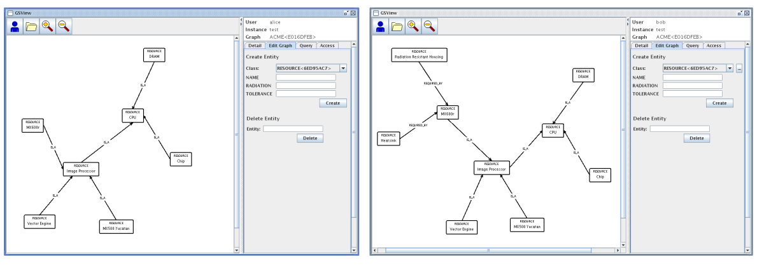Click 'ACME<E016DFEB>' graph value in alice's window
The image size is (764, 266).
click(293, 37)
